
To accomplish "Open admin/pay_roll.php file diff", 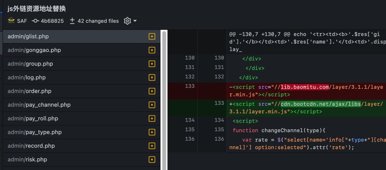I will click(82, 119).
